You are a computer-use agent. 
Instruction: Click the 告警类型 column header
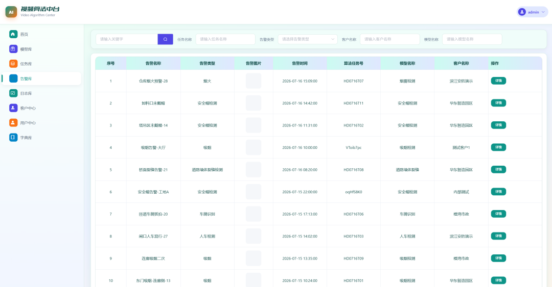207,63
